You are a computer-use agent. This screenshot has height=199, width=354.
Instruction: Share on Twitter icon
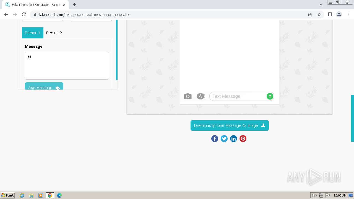pos(224,139)
